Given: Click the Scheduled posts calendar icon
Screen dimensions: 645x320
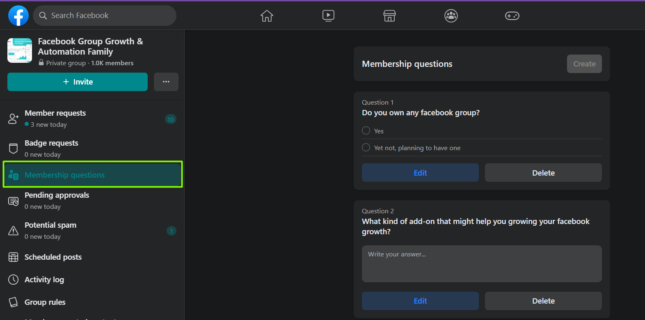Looking at the screenshot, I should 13,257.
